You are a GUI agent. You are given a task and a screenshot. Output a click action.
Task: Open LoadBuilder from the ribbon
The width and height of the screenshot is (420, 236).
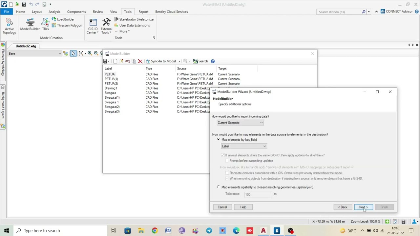click(63, 19)
